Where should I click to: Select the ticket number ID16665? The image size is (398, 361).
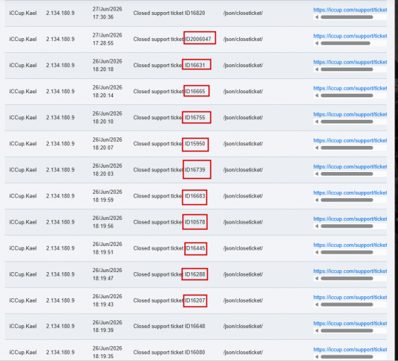[x=195, y=92]
